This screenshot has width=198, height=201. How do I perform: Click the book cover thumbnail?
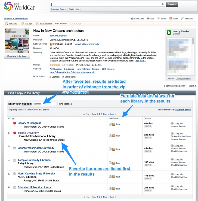pos(17,41)
